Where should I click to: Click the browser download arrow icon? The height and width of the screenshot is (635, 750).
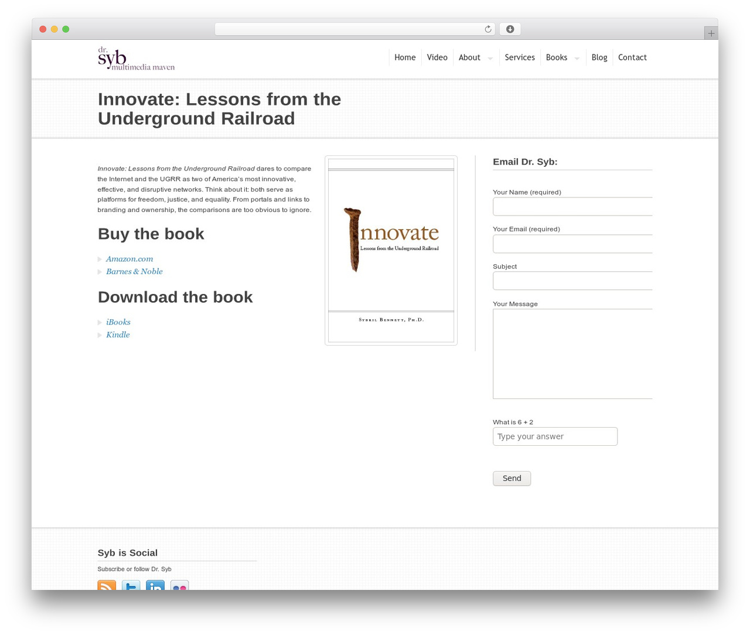510,29
